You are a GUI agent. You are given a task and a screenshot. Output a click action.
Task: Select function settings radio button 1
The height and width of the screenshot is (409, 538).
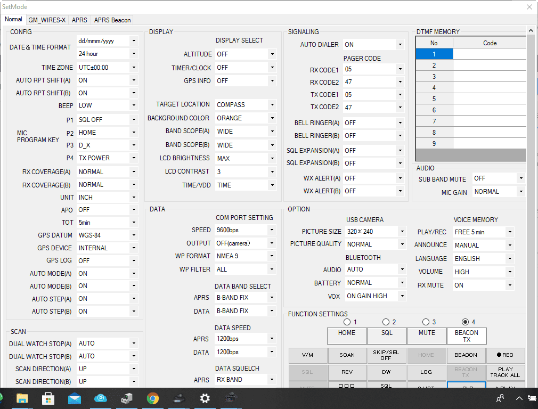tap(347, 322)
